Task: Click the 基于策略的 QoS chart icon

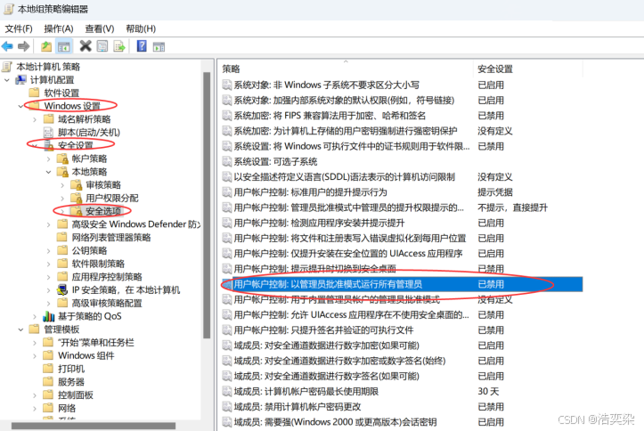Action: (x=48, y=316)
